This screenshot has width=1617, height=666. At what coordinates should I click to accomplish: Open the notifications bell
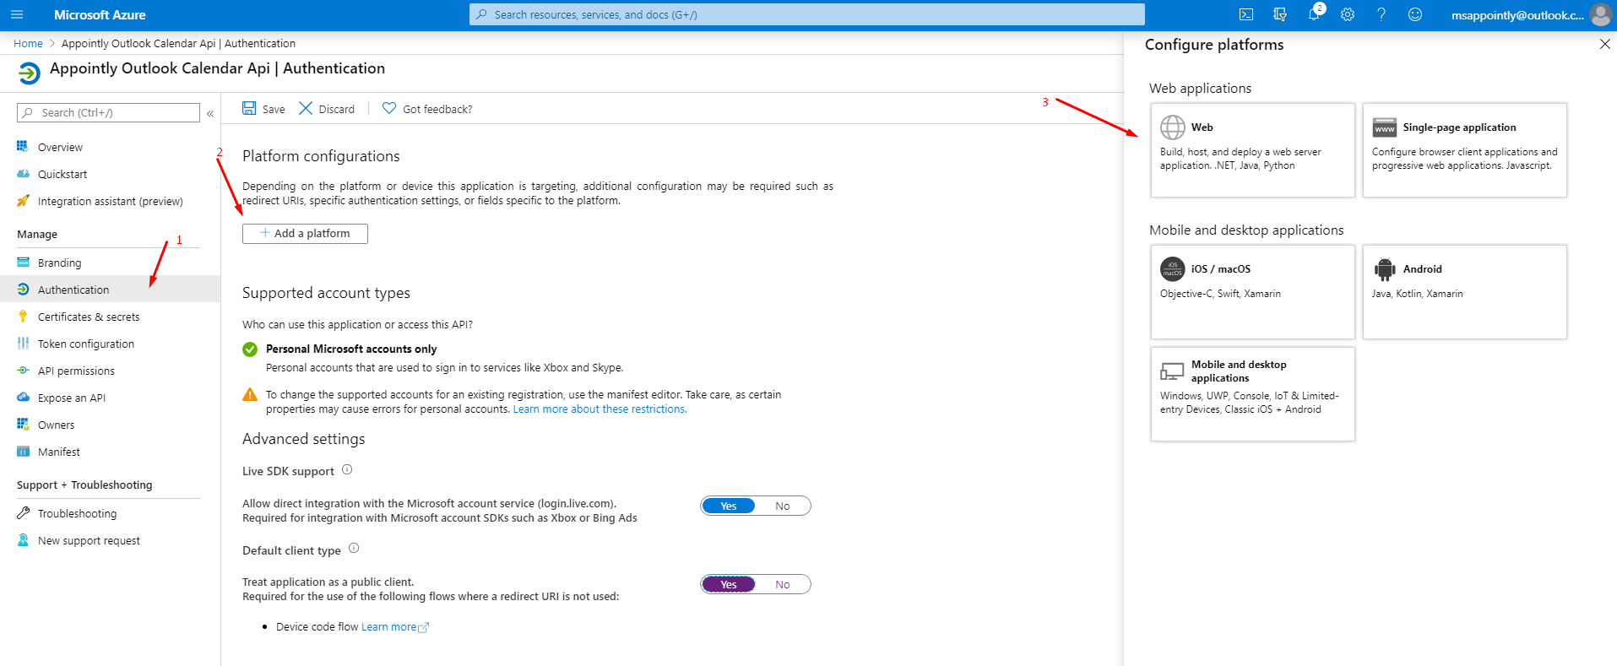[x=1314, y=14]
